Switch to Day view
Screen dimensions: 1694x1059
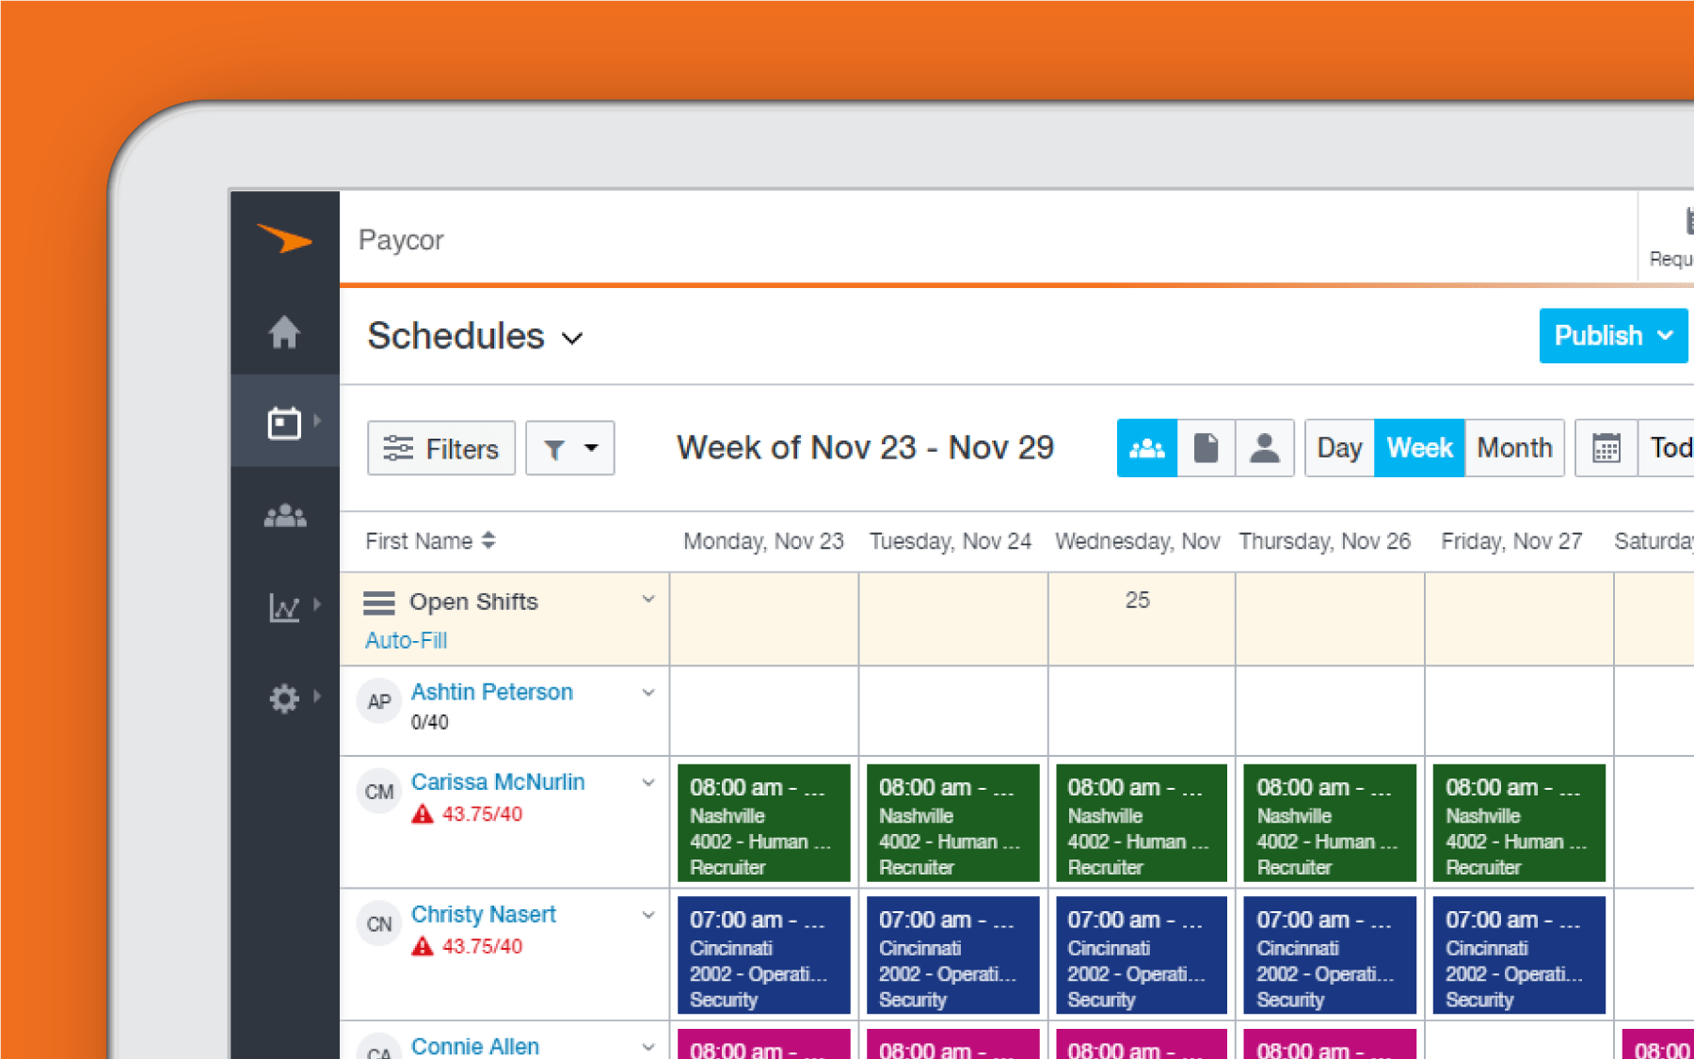point(1339,448)
